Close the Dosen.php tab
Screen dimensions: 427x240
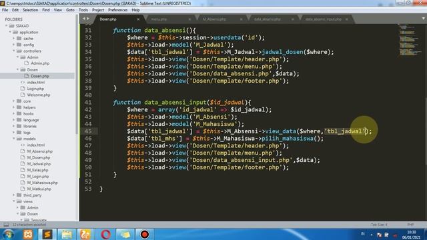pos(138,19)
